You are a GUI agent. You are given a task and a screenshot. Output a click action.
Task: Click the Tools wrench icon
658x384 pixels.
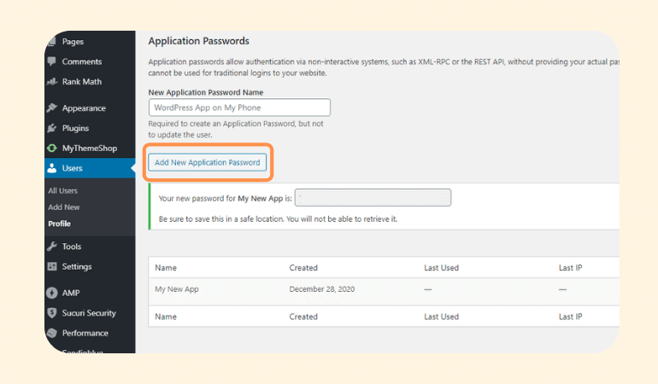click(52, 247)
